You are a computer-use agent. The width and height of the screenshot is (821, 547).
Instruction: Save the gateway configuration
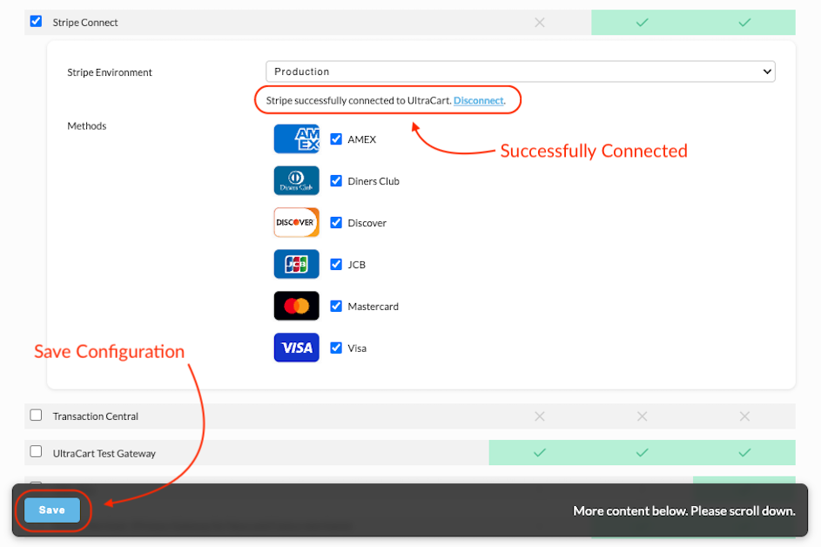click(52, 510)
